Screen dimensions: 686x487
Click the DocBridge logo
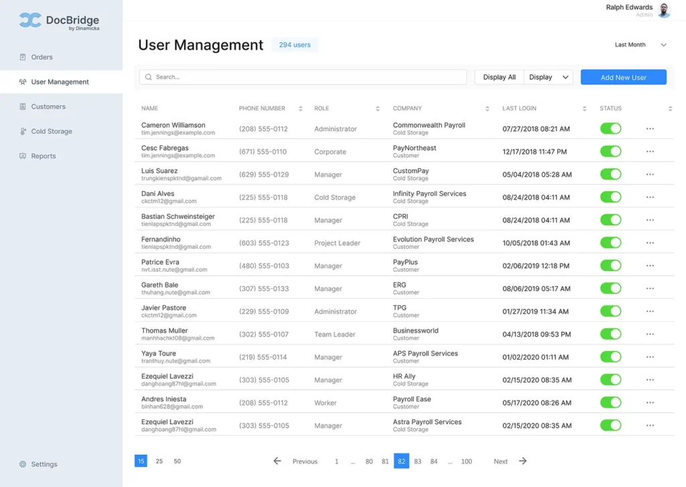(59, 21)
